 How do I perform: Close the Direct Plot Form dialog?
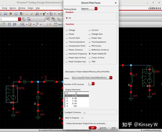coord(116,3)
